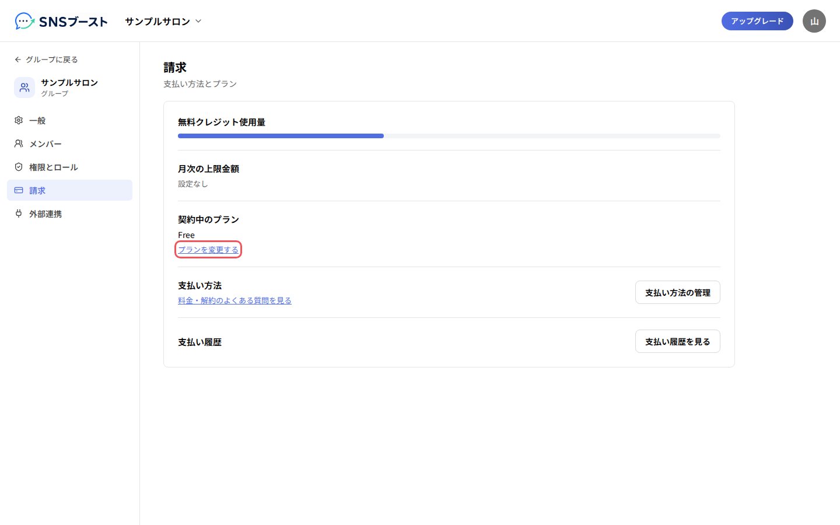Click the 契約中のプラン label
This screenshot has height=525, width=840.
pos(208,219)
